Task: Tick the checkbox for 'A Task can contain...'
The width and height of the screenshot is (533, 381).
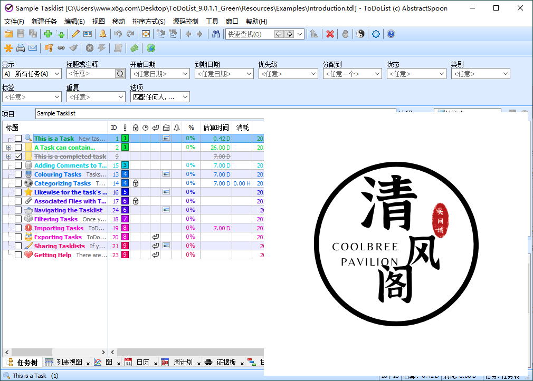Action: coord(18,148)
